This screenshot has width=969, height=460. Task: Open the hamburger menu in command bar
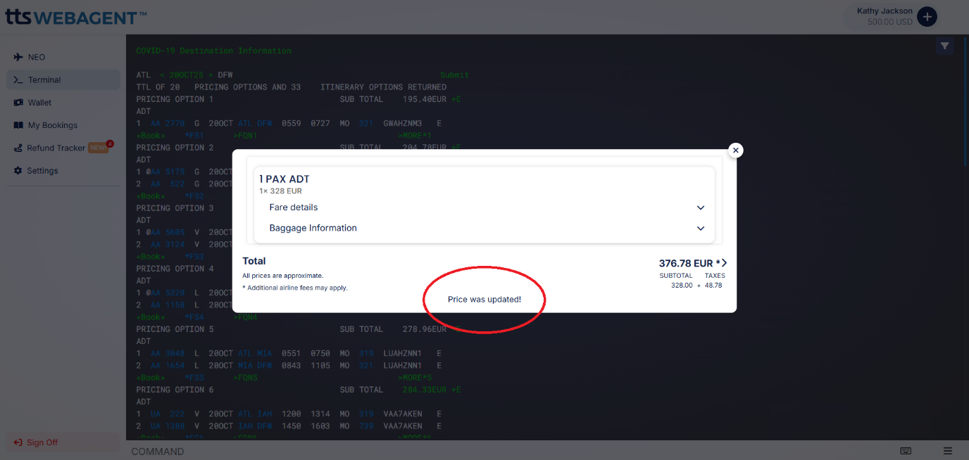tap(948, 451)
